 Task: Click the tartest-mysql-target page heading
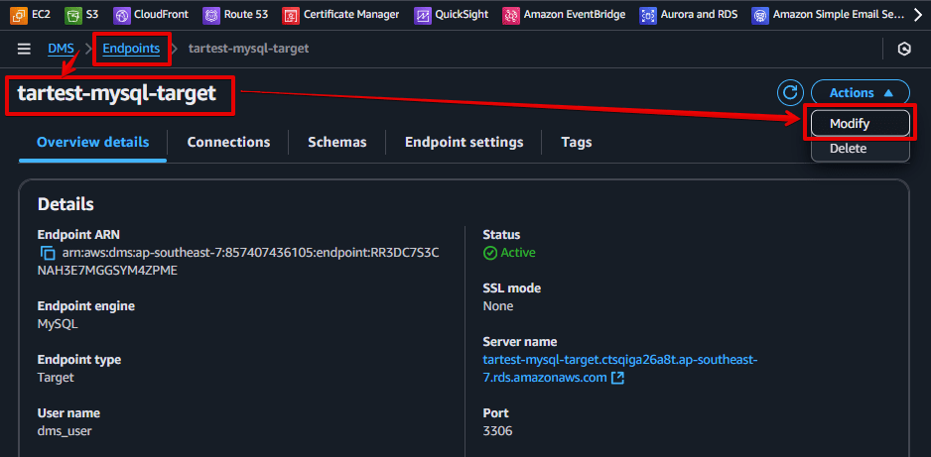point(117,93)
